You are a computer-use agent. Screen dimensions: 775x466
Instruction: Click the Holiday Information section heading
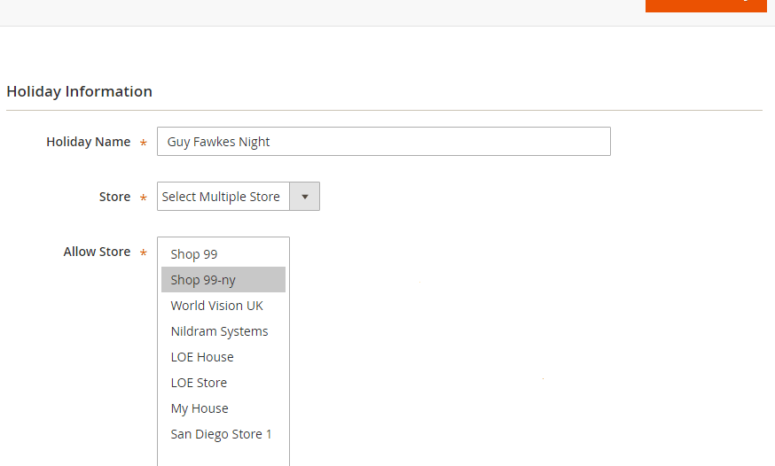point(79,91)
